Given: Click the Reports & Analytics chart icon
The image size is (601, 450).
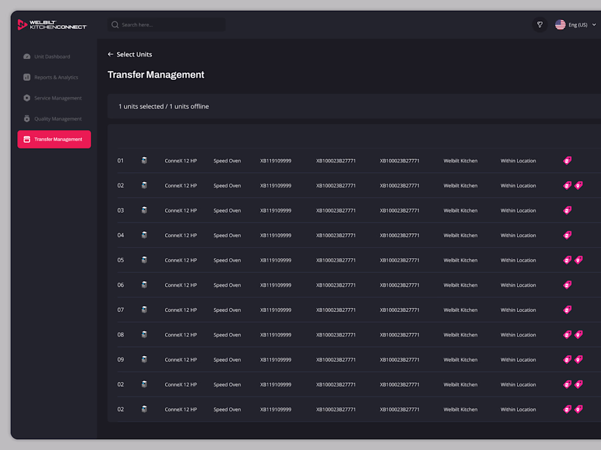Looking at the screenshot, I should click(x=27, y=77).
